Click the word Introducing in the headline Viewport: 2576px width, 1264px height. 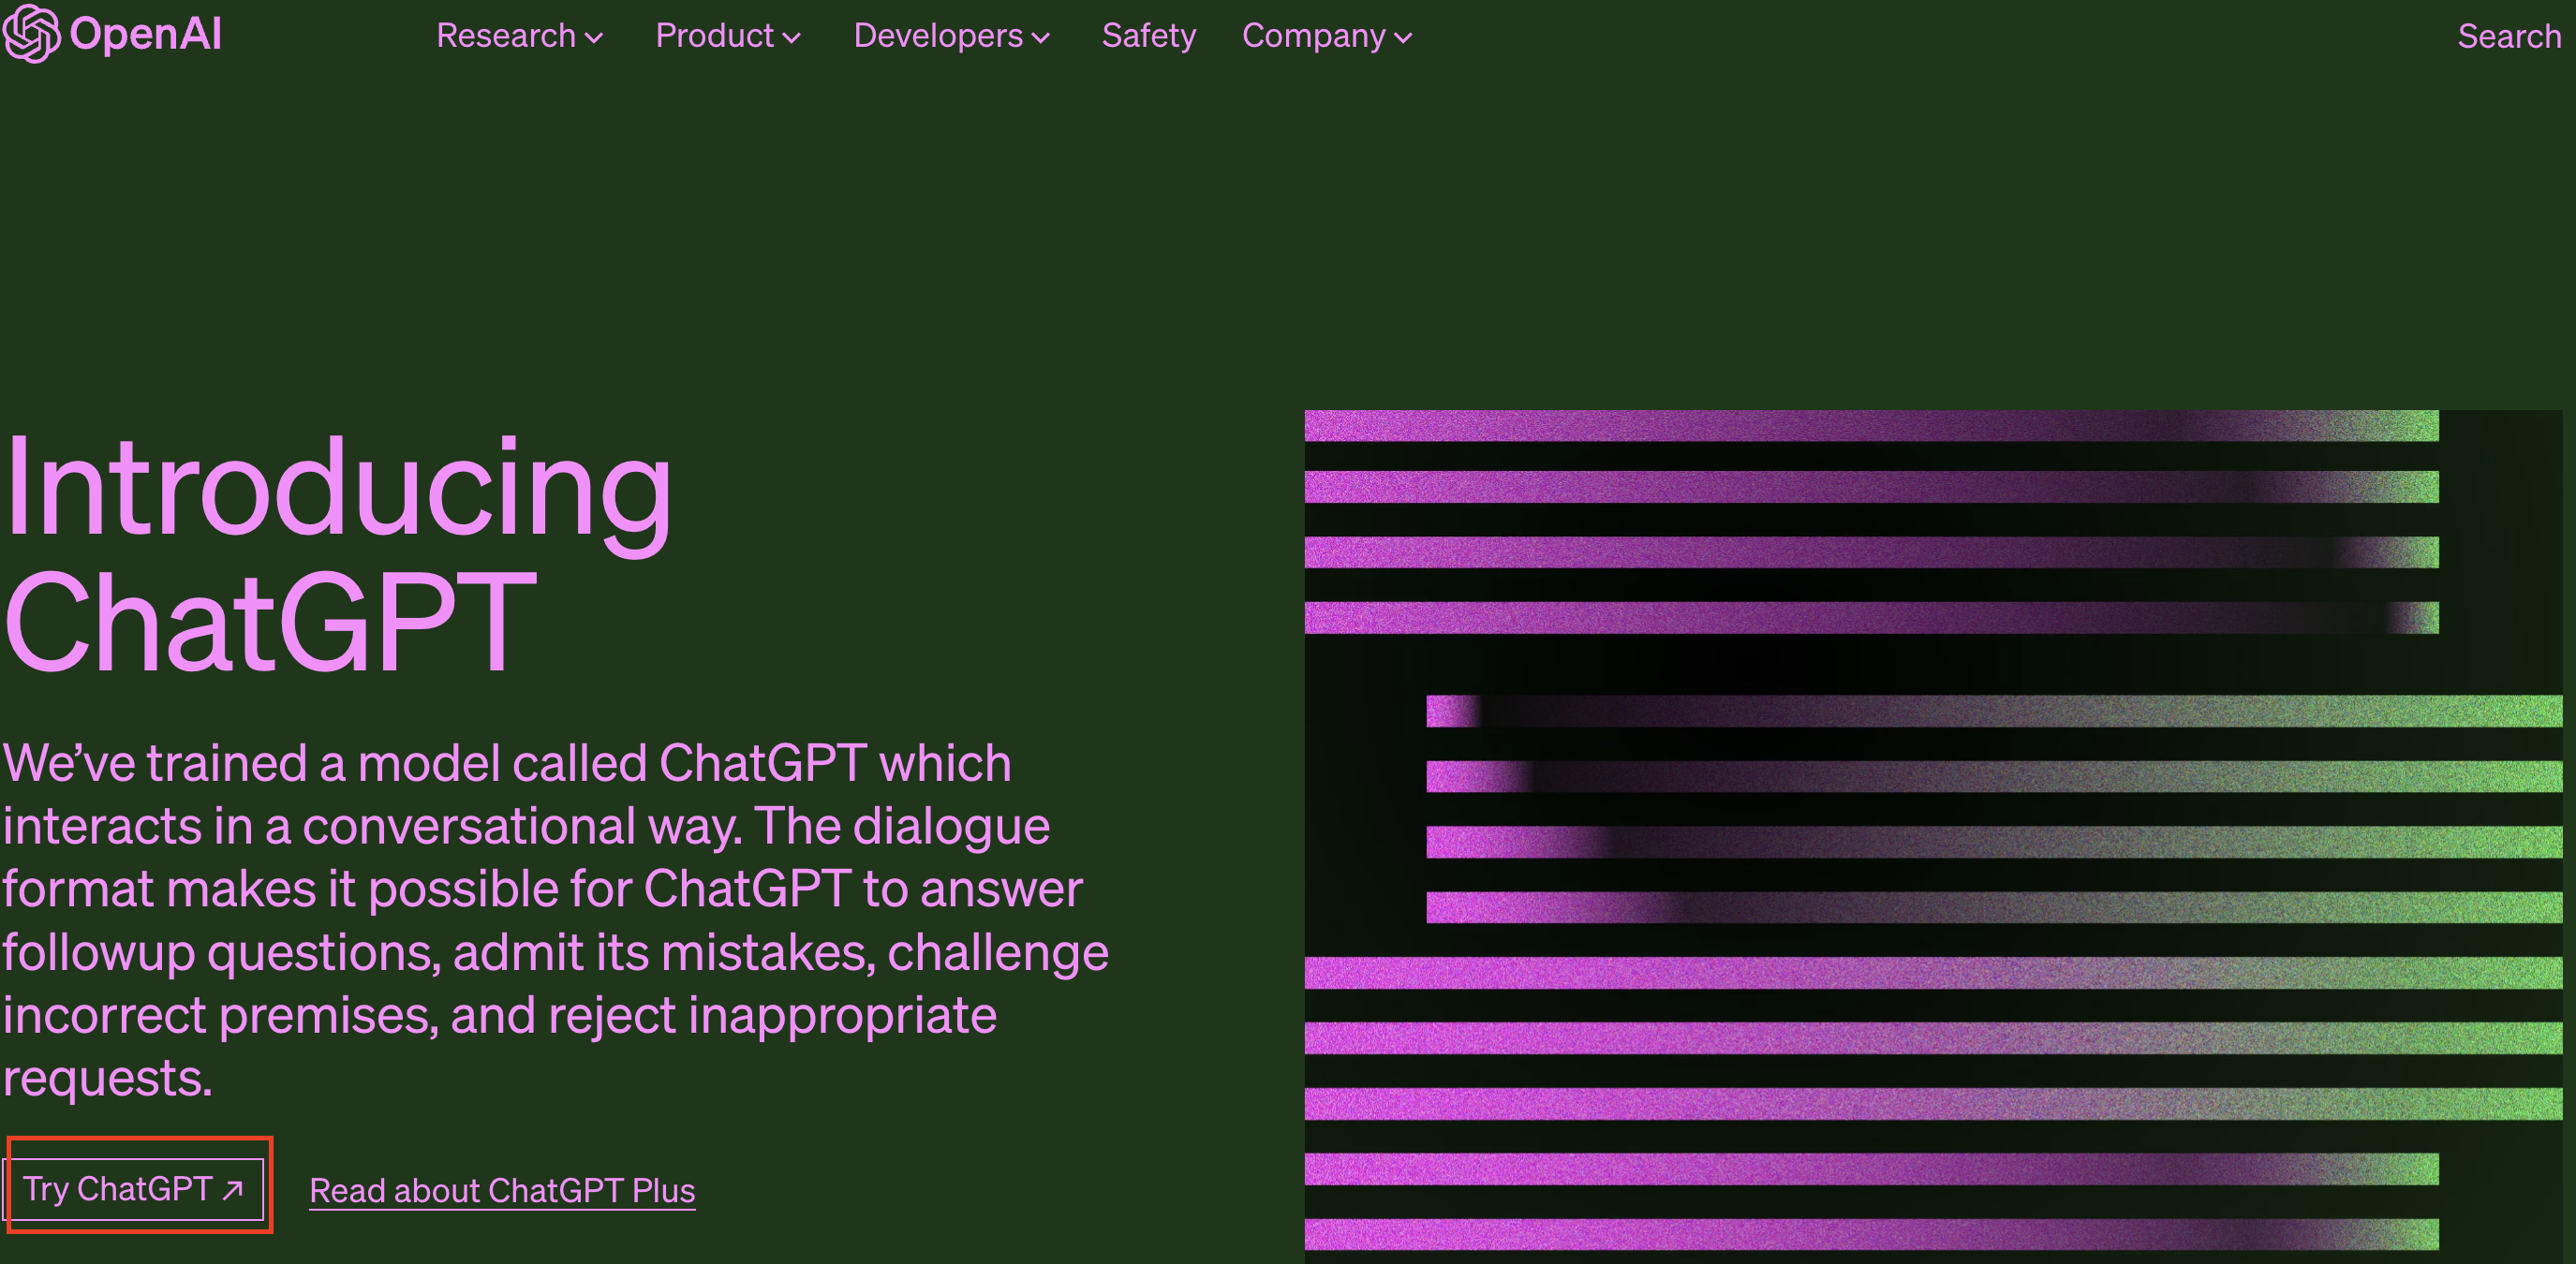click(x=338, y=490)
